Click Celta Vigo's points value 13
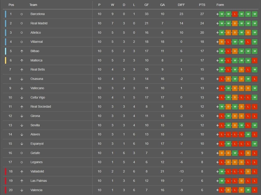This screenshot has width=261, height=195. [202, 97]
